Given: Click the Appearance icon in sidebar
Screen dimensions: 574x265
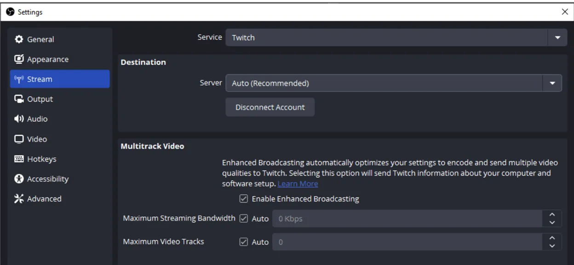Looking at the screenshot, I should pos(19,59).
